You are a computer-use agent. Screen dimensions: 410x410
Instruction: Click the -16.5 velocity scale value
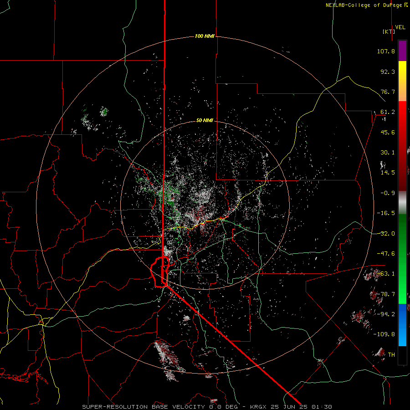pyautogui.click(x=386, y=213)
